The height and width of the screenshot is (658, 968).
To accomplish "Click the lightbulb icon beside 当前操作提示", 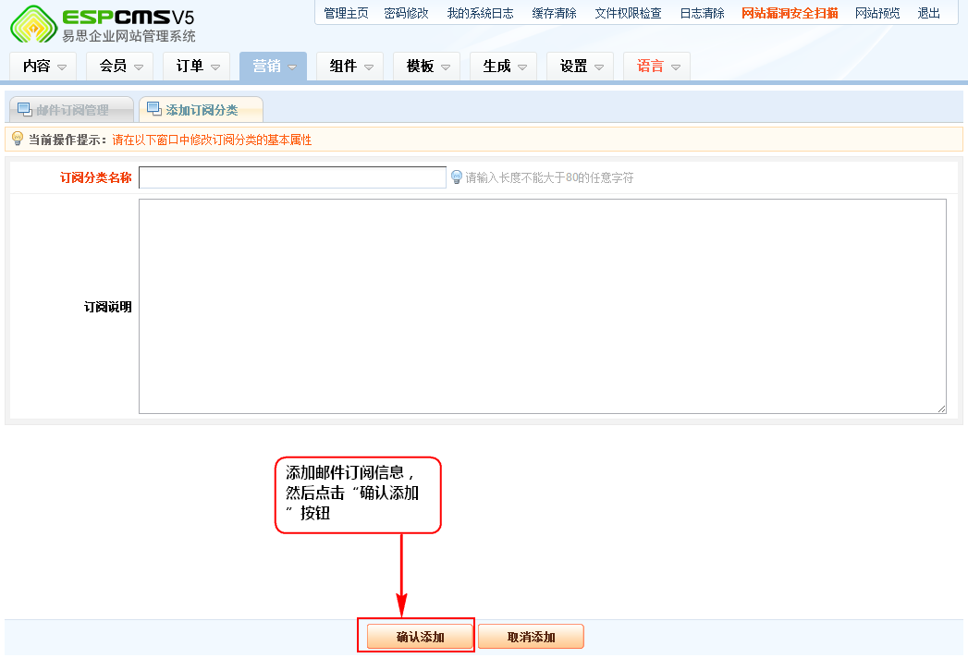I will [18, 139].
